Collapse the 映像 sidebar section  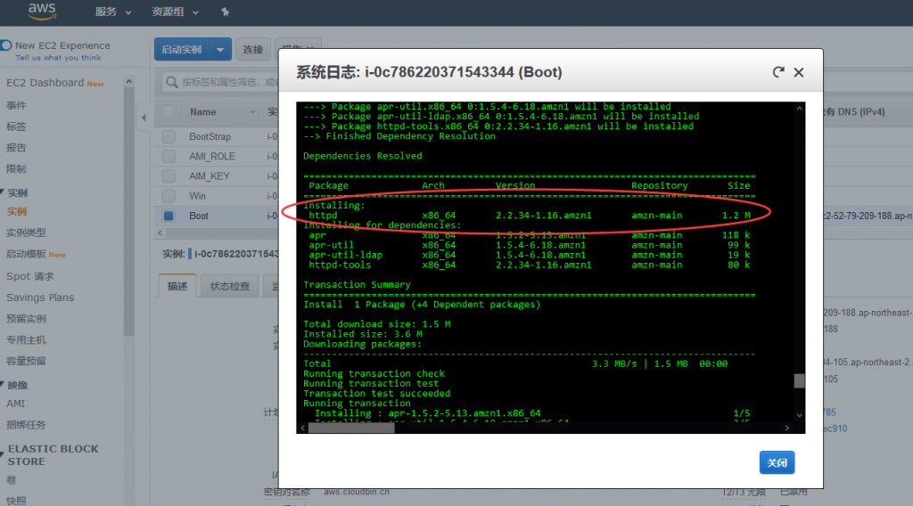(x=3, y=385)
